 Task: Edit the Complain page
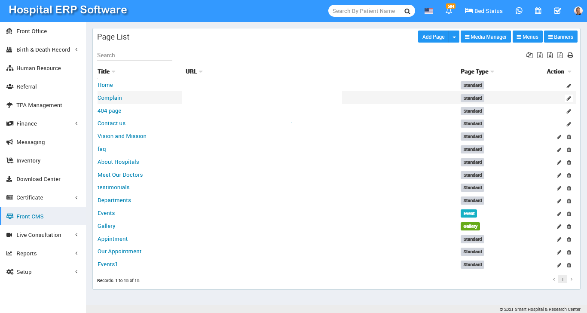(x=569, y=98)
